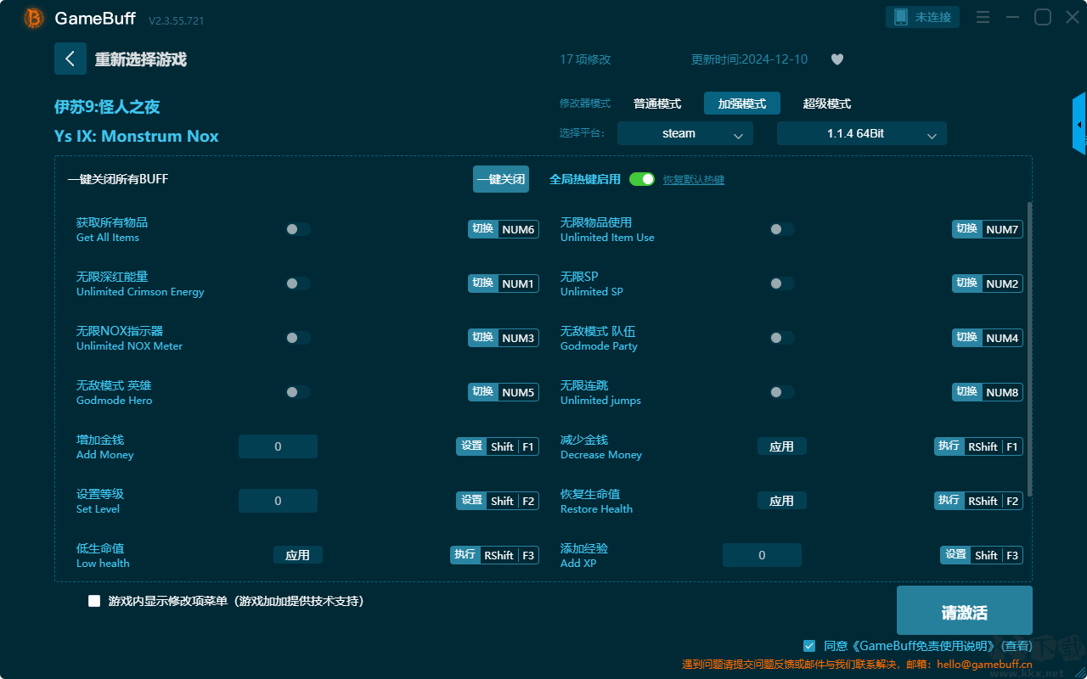
Task: Uncheck the GameBuff disclaimer agreement checkbox
Action: [x=809, y=646]
